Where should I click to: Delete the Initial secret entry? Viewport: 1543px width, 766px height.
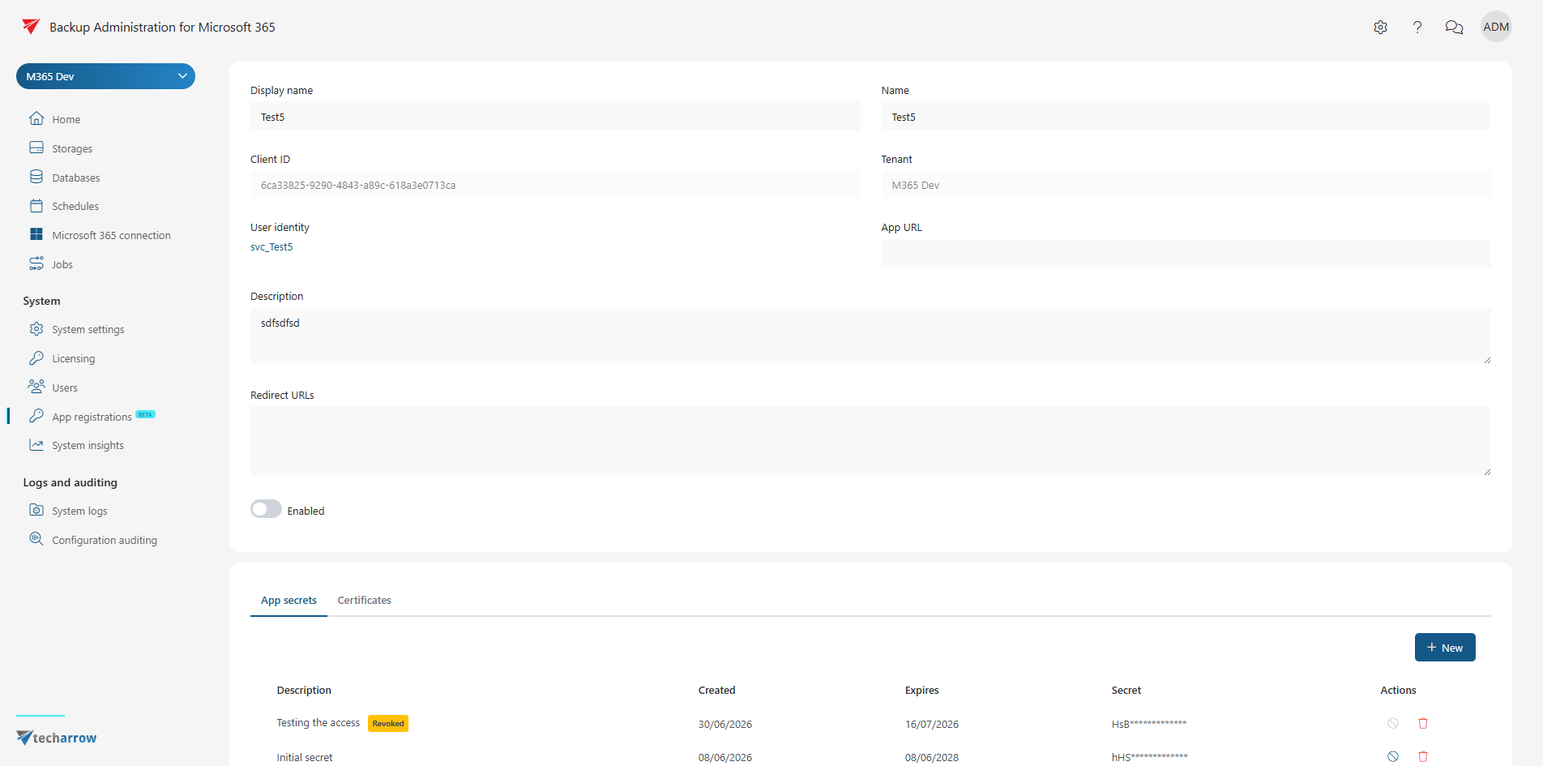click(1423, 756)
